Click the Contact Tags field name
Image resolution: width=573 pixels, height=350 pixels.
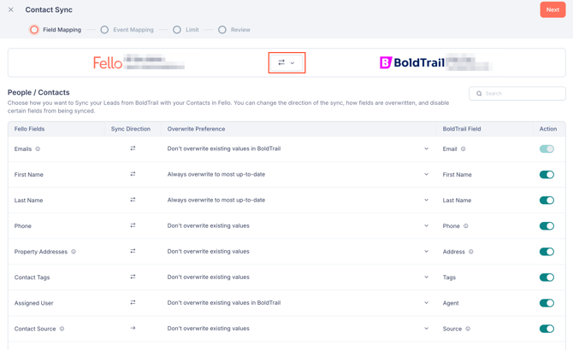[x=32, y=277]
